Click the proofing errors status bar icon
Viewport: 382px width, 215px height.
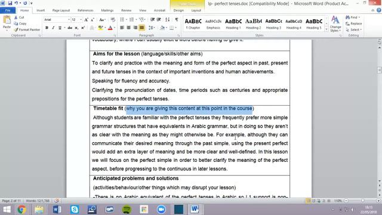[57, 201]
